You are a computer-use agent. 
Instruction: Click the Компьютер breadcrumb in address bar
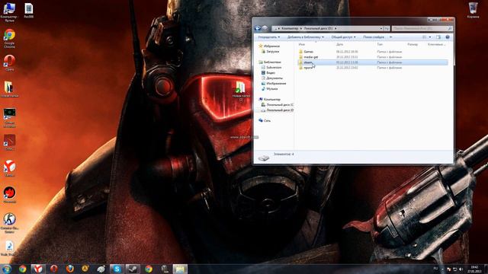[x=290, y=28]
